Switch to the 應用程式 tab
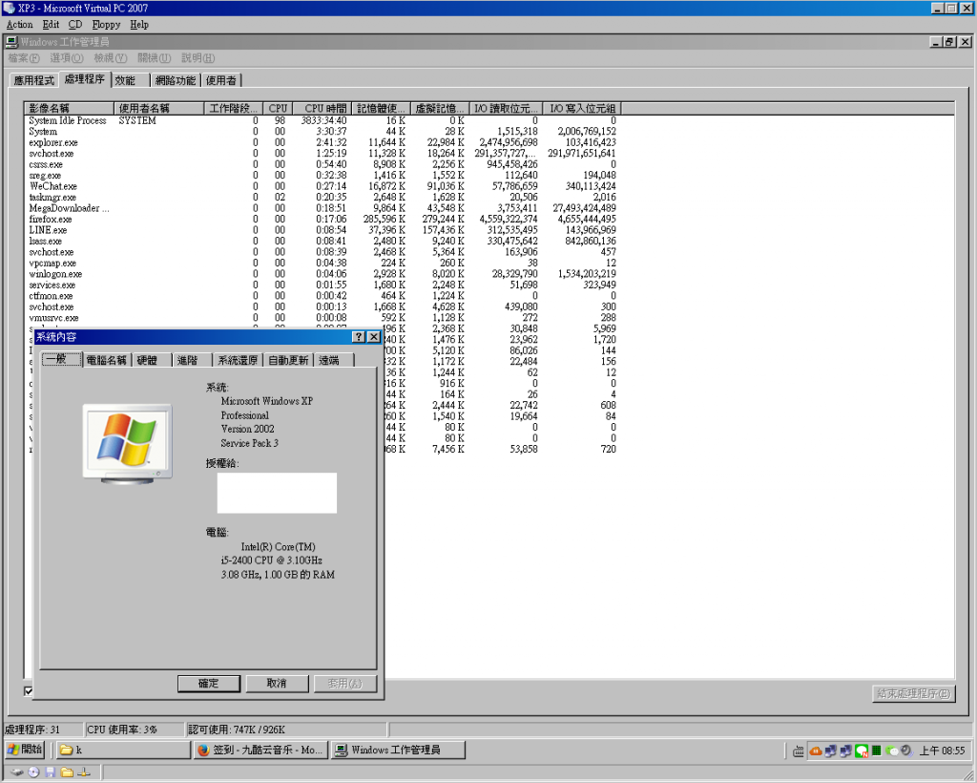Viewport: 977px width, 783px height. (34, 80)
